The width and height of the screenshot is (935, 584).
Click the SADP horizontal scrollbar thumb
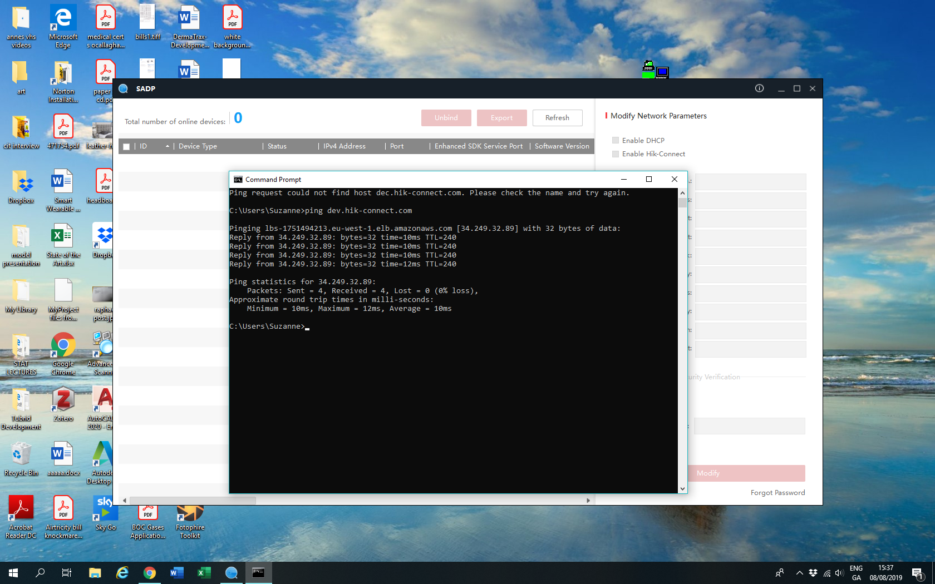192,501
